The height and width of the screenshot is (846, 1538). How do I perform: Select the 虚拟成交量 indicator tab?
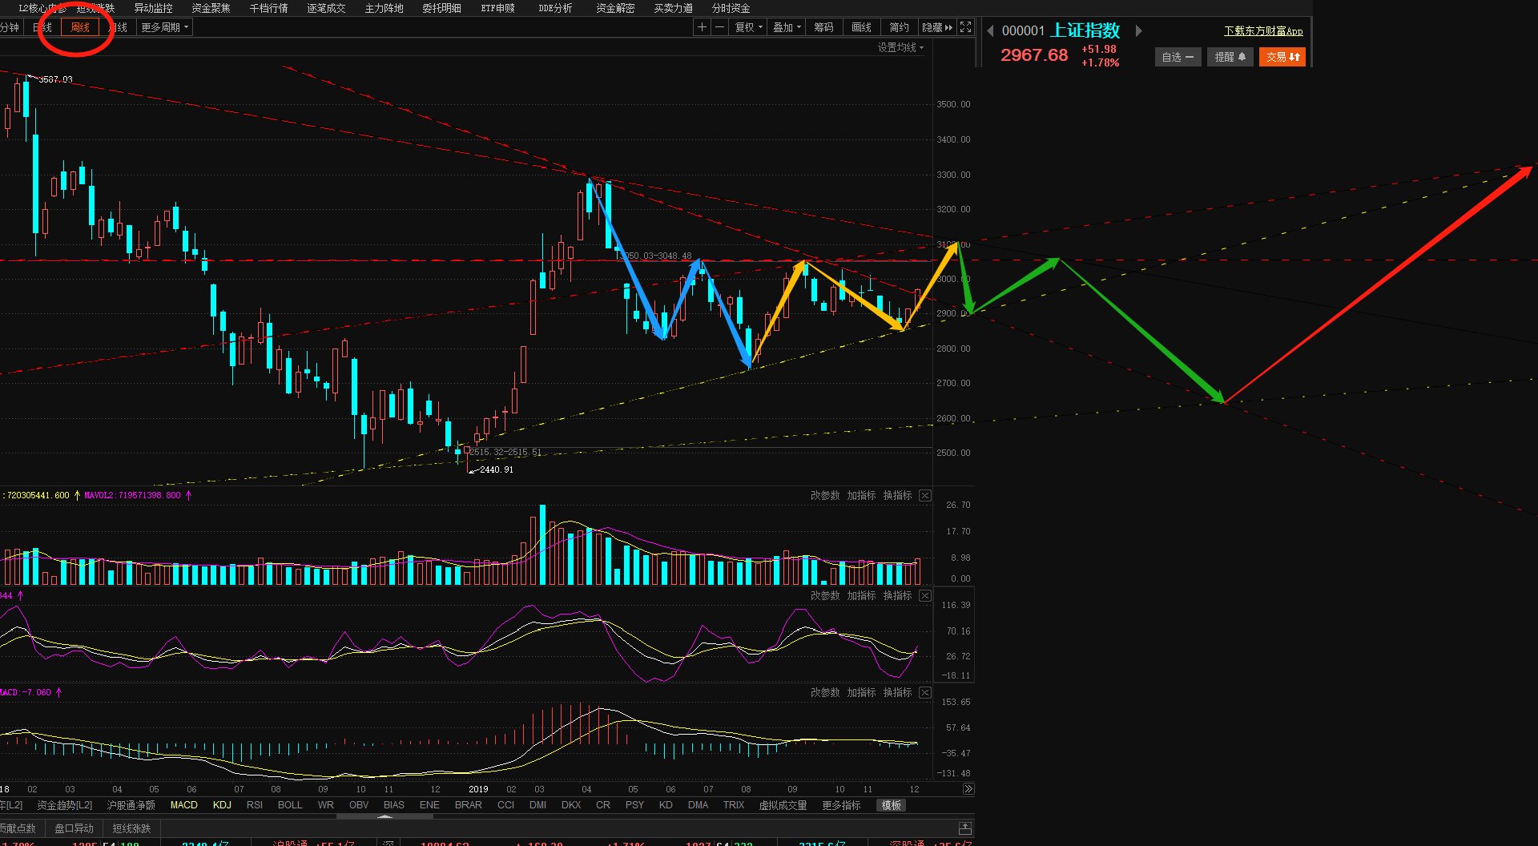pos(783,805)
